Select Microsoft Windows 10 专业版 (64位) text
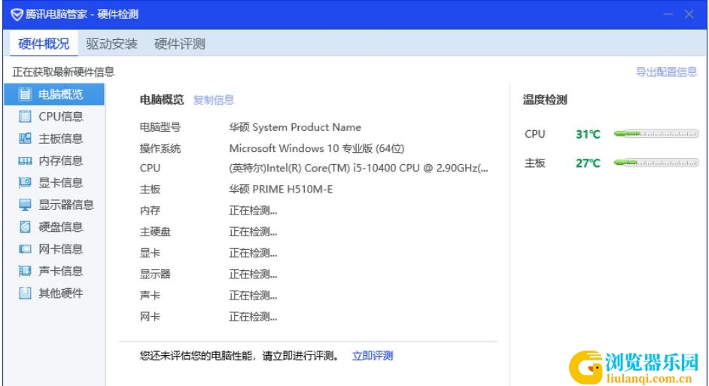Screen dimensions: 709x386 317,148
